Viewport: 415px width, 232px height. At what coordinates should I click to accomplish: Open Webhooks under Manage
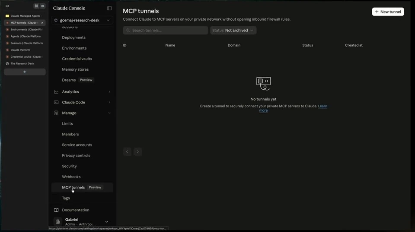tap(71, 177)
